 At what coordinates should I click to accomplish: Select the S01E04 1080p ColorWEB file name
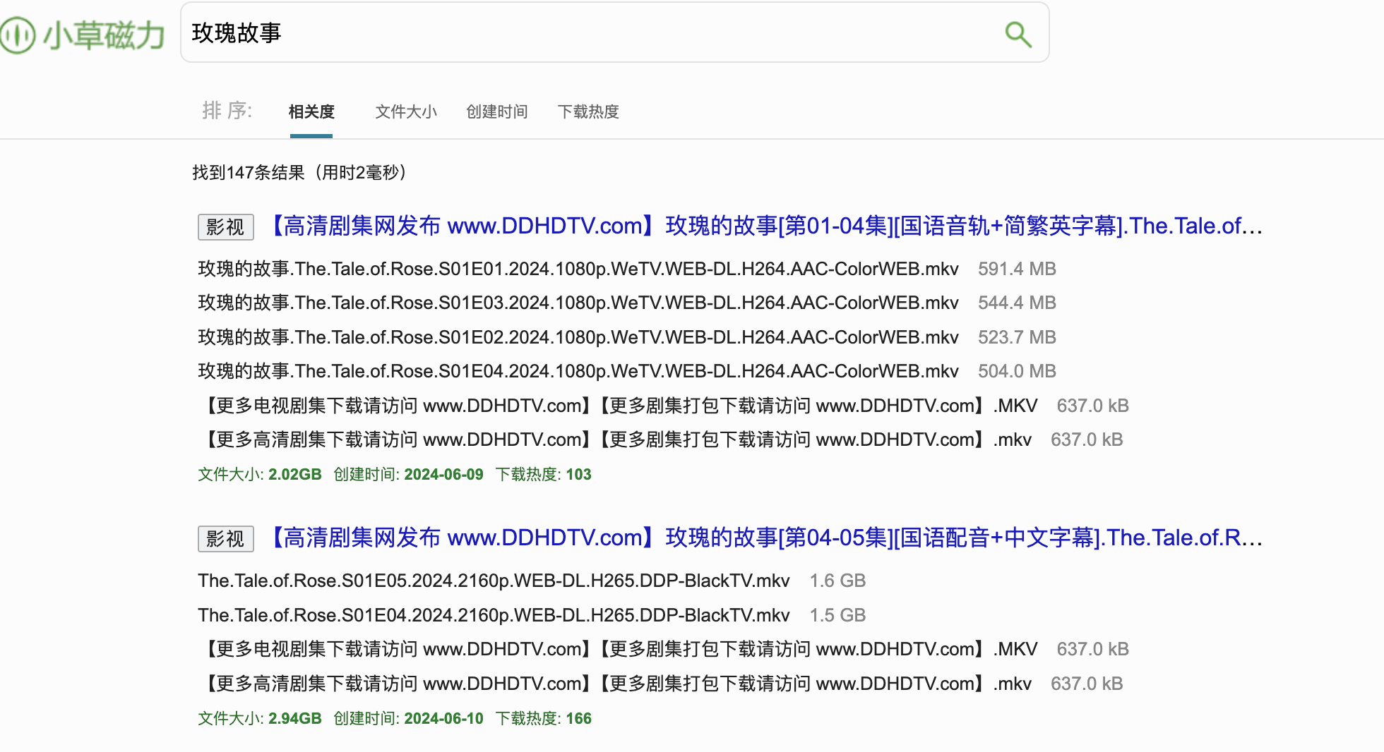tap(578, 371)
